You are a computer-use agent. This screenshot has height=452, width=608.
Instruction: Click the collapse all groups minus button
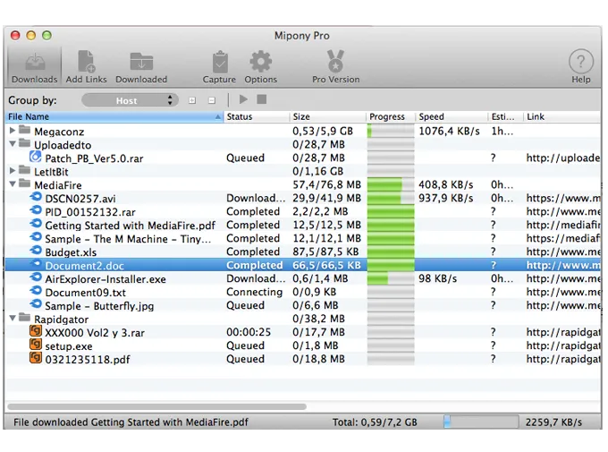click(212, 100)
